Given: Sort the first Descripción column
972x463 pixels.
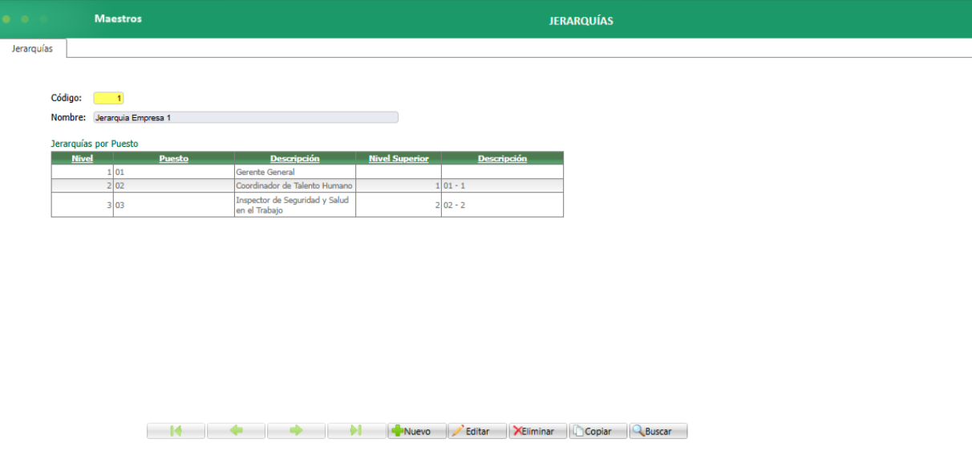Looking at the screenshot, I should [x=294, y=157].
